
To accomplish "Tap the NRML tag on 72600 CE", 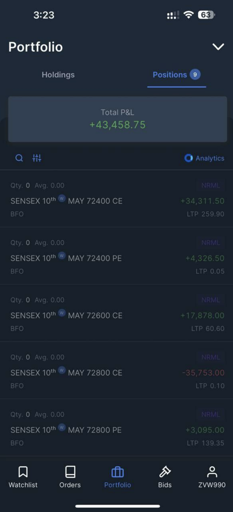I will 211,300.
